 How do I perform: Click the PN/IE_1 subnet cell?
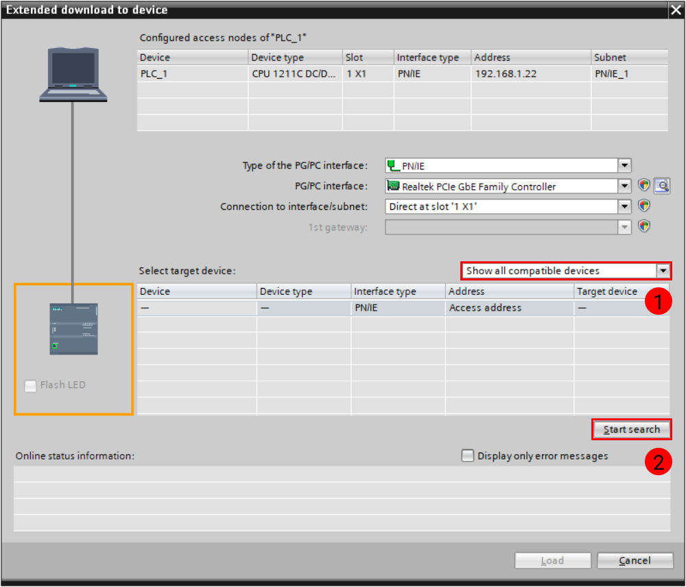coord(630,73)
